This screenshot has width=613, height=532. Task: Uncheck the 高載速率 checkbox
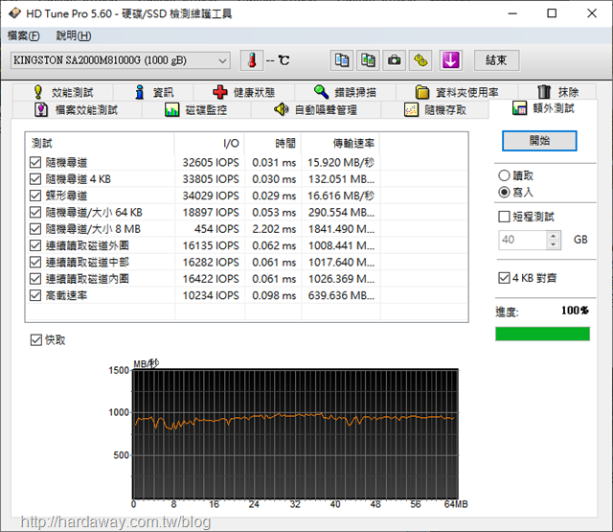point(35,295)
